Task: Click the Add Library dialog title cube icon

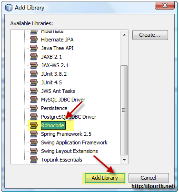Action: click(x=9, y=8)
